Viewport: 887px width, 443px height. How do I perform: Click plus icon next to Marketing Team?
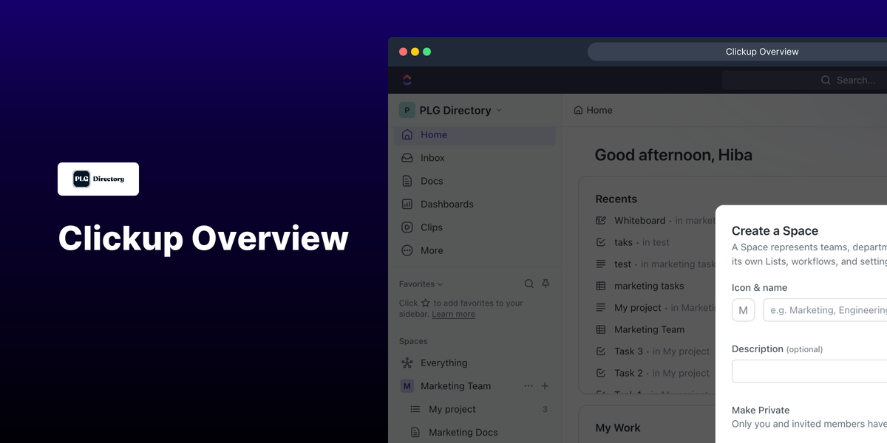545,386
